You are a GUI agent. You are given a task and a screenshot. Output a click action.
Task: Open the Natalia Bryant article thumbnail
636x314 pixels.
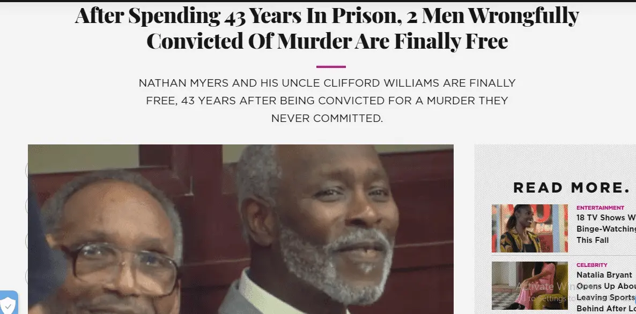(530, 285)
